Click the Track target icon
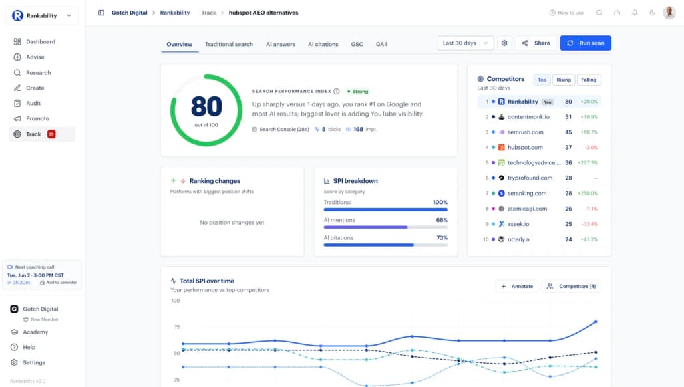 tap(17, 134)
